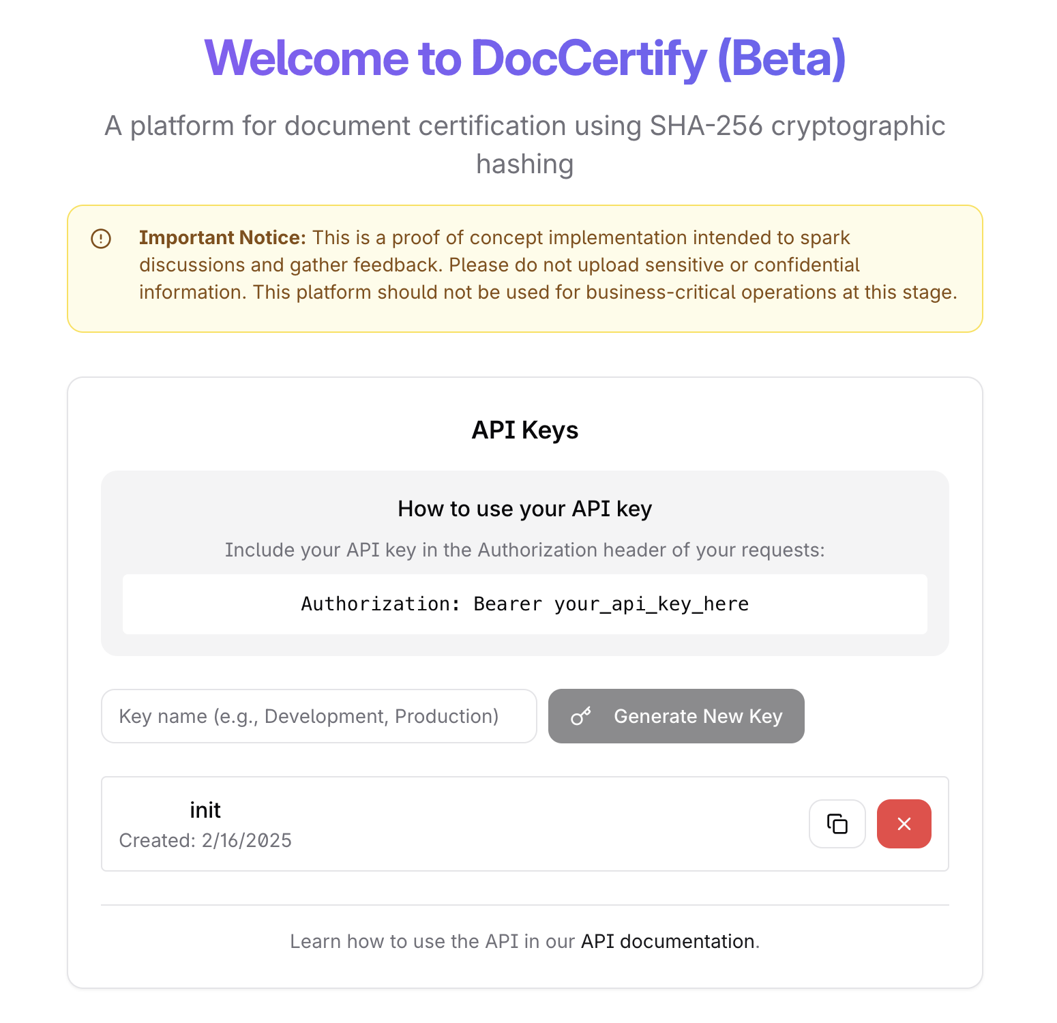
Task: Click the Generate New Key label
Action: 698,716
